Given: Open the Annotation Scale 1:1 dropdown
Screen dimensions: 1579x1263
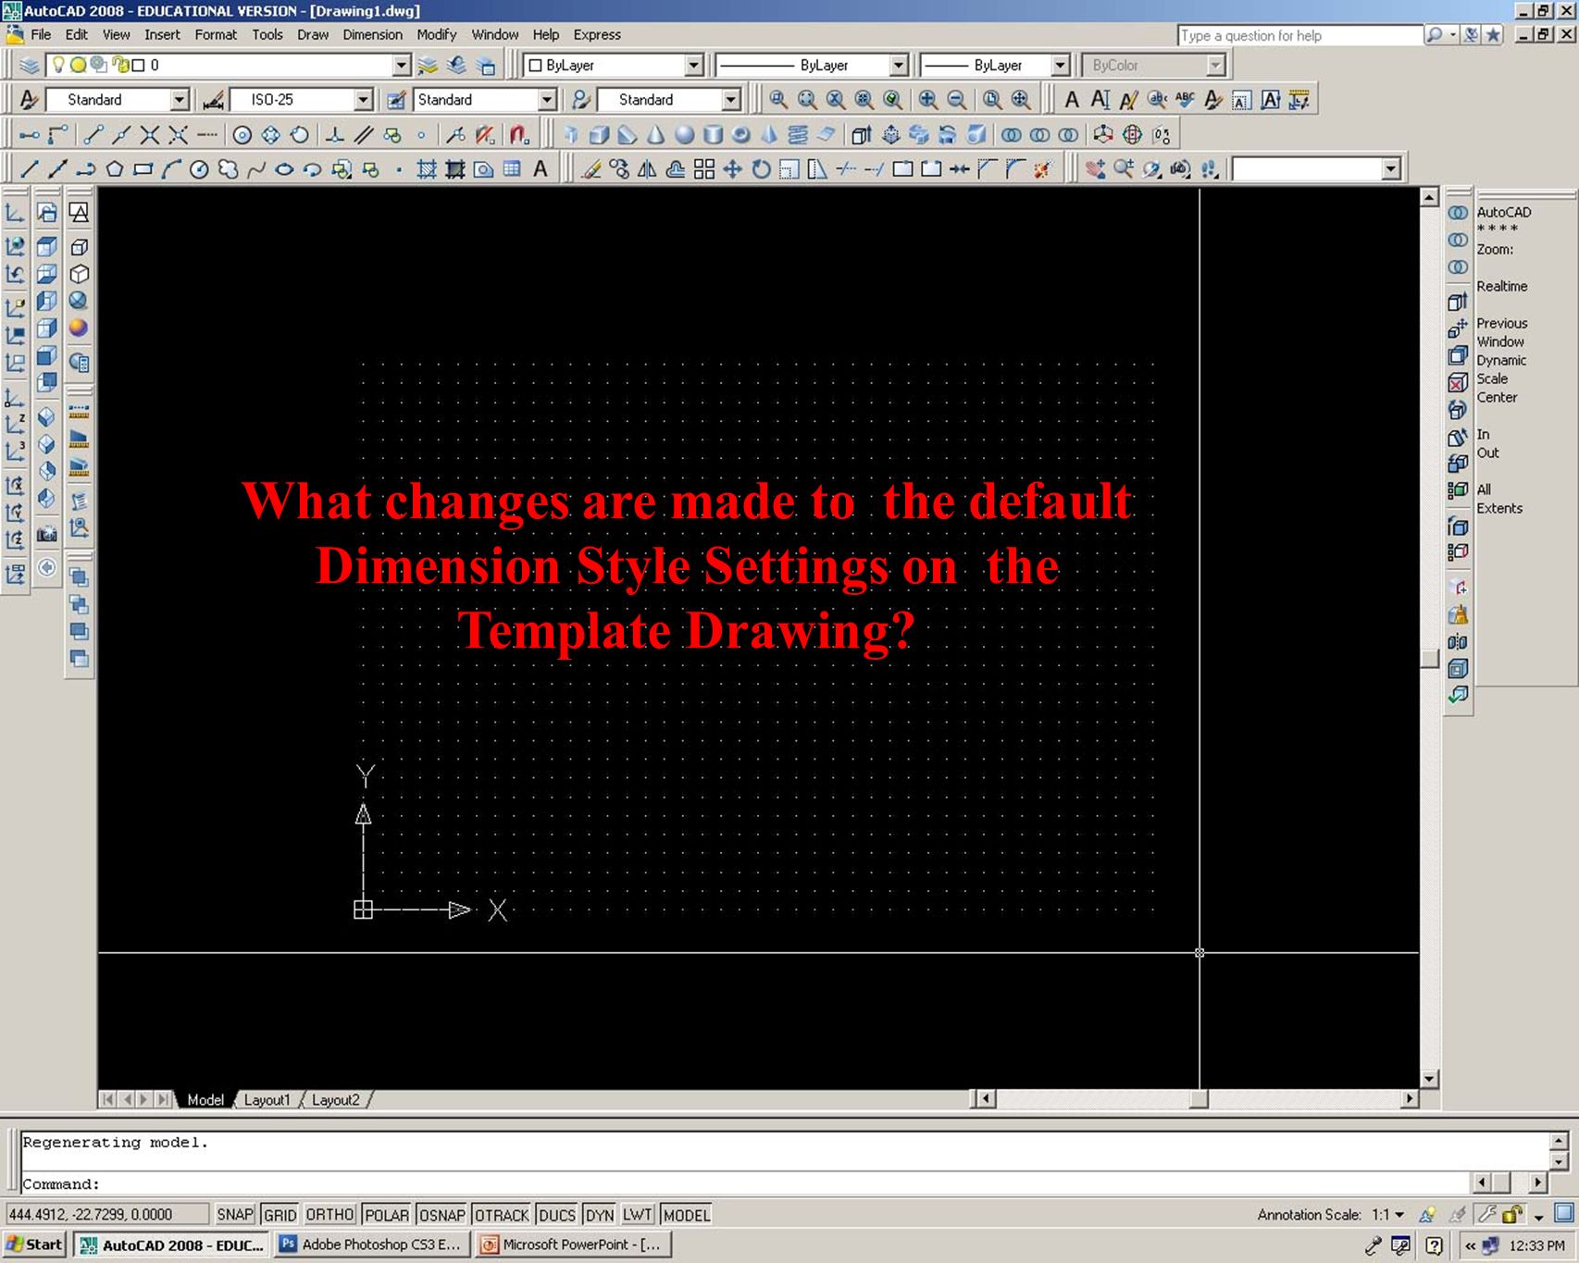Looking at the screenshot, I should [1388, 1215].
